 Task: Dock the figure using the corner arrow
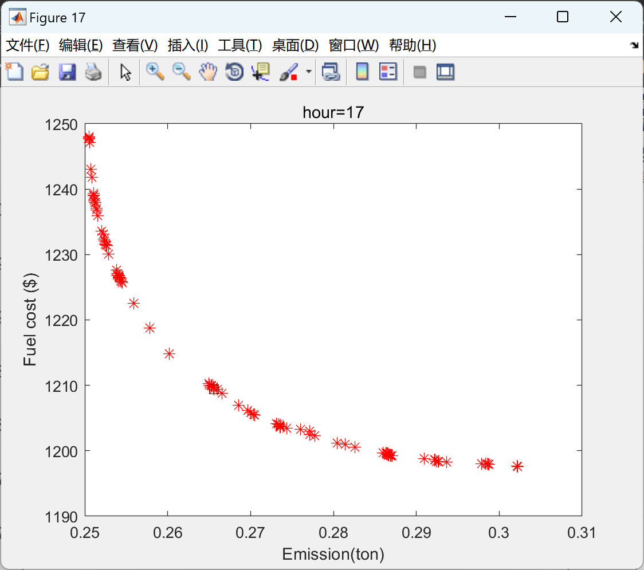635,45
